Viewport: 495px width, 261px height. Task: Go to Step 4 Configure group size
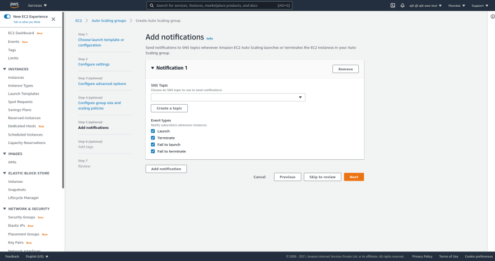(100, 105)
